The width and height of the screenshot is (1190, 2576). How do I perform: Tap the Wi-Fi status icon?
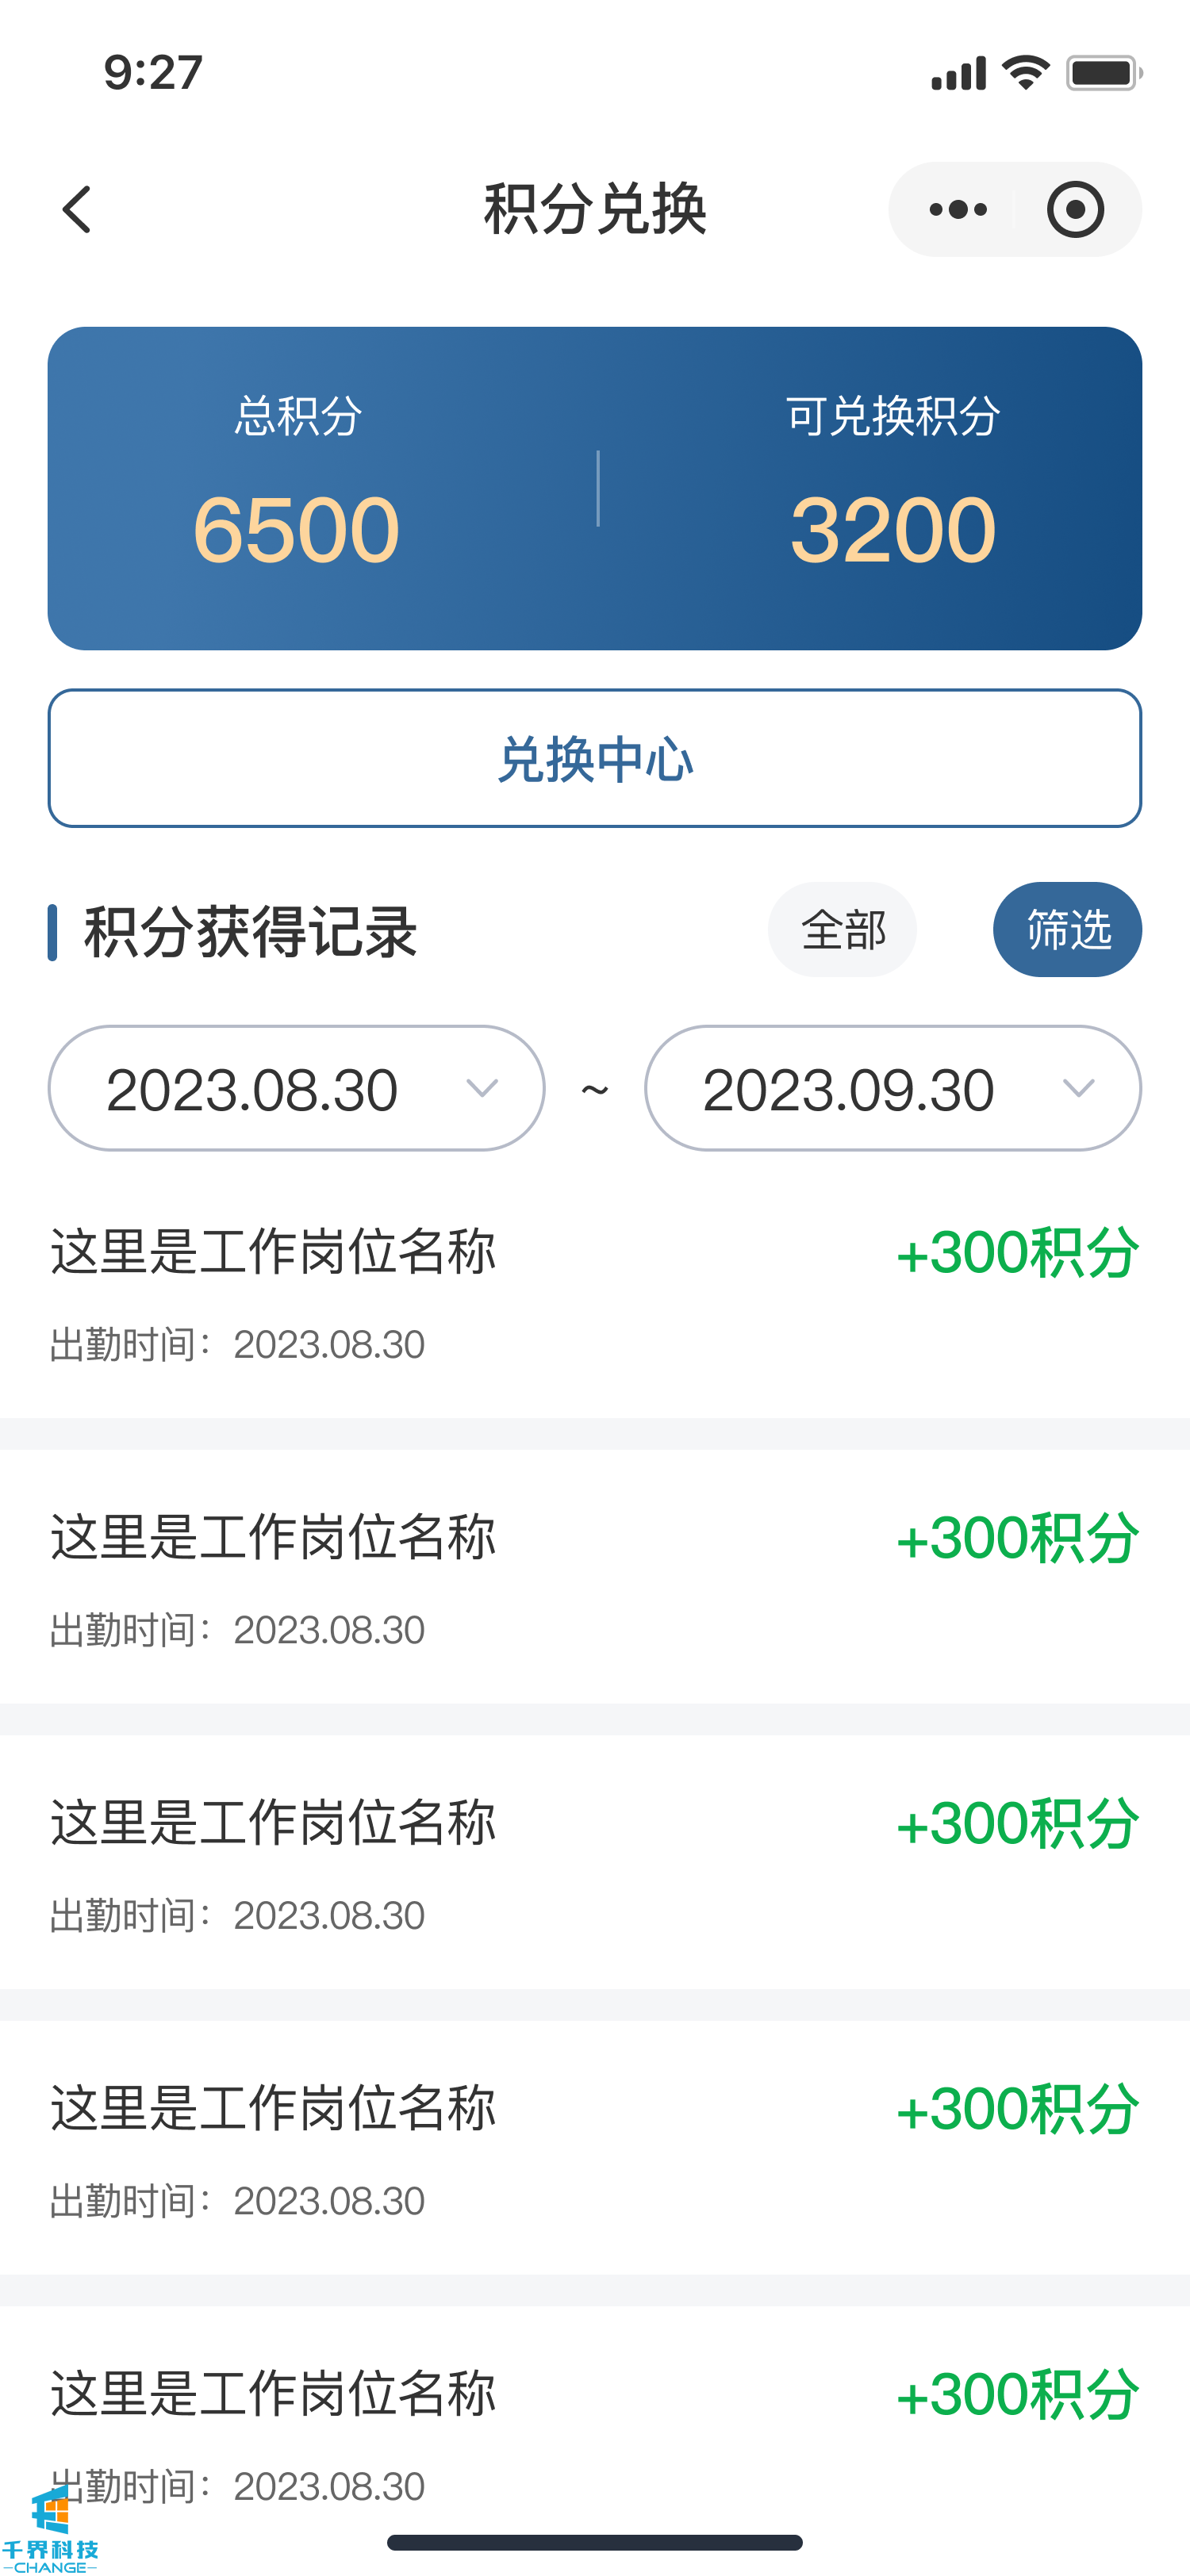pyautogui.click(x=1025, y=73)
